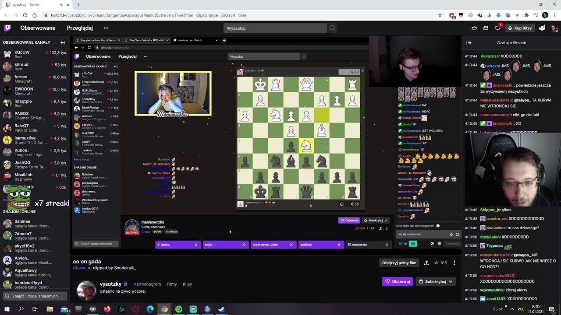Image resolution: width=561 pixels, height=315 pixels.
Task: Open Chrome three-dot menu
Action: click(554, 15)
